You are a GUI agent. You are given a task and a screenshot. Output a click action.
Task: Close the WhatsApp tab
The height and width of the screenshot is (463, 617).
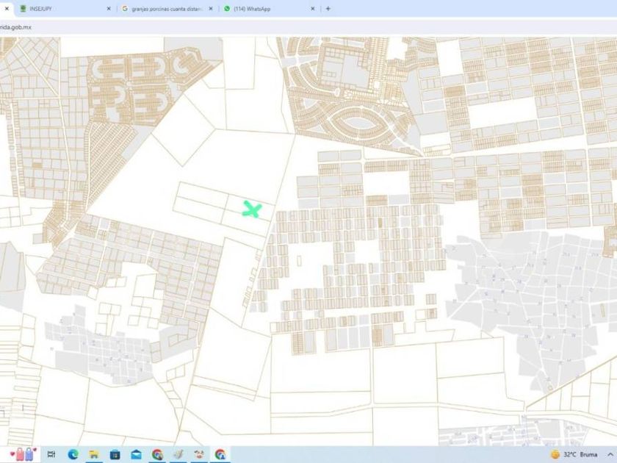312,9
